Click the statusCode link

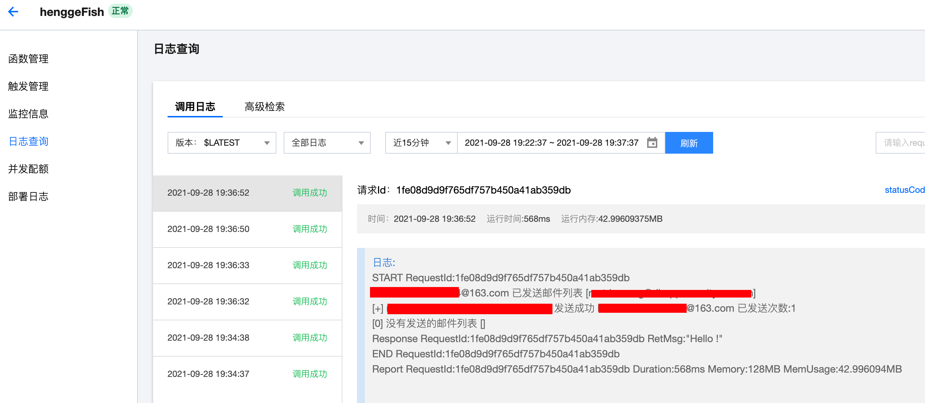tap(904, 190)
